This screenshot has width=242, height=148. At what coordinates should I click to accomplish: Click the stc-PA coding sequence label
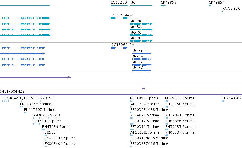click(x=138, y=56)
